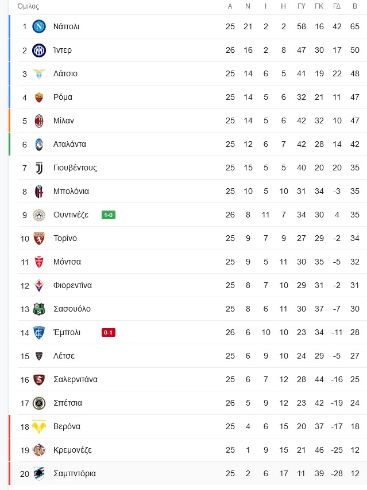Click the Fiorentina crest icon
The width and height of the screenshot is (367, 490).
coord(39,285)
